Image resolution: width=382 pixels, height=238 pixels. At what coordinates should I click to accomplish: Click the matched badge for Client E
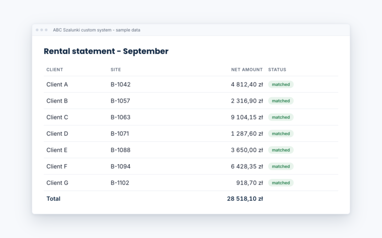[281, 150]
